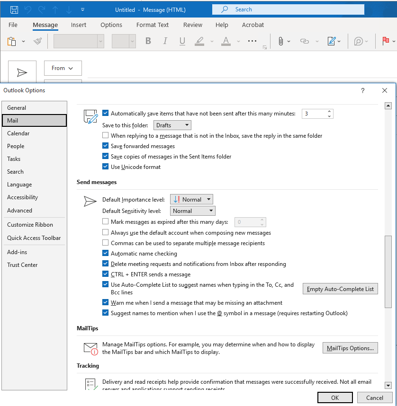This screenshot has width=397, height=406.
Task: Click the options vertical scrollbar thumb
Action: (x=388, y=272)
